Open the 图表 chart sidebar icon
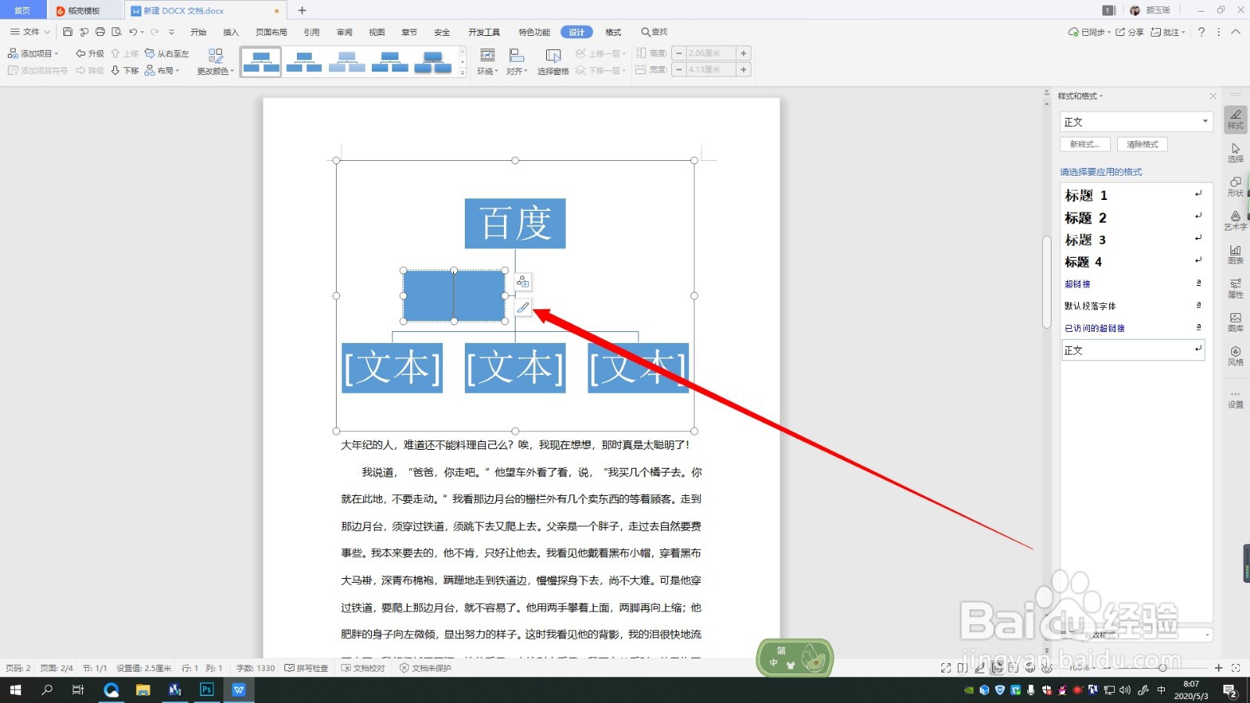Screen dimensions: 1250x703 point(1235,255)
